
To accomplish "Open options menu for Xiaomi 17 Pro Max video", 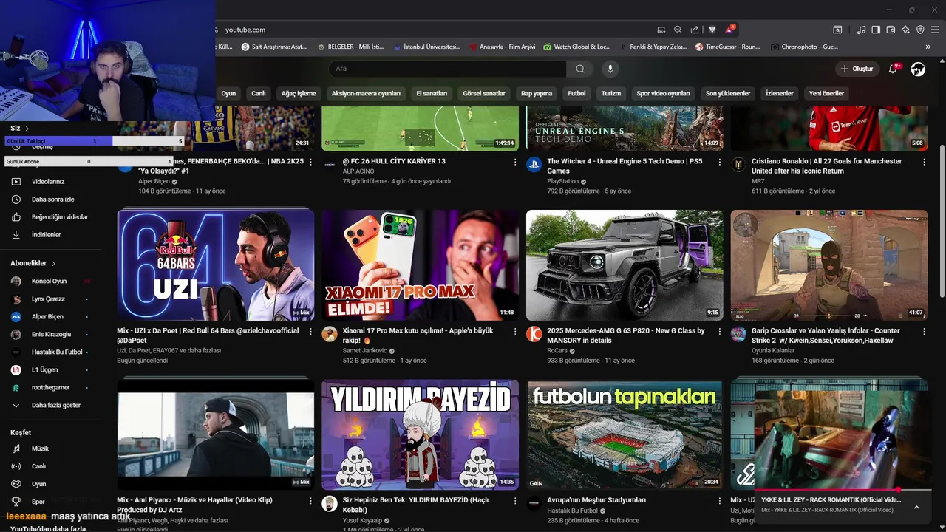I will point(515,332).
